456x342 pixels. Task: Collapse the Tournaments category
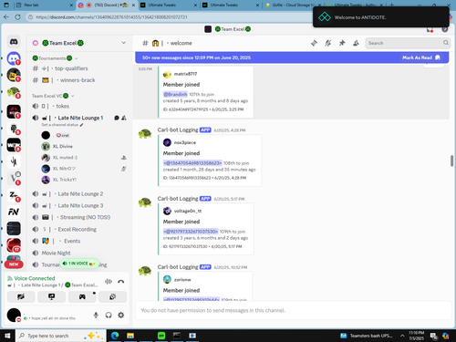tap(55, 58)
